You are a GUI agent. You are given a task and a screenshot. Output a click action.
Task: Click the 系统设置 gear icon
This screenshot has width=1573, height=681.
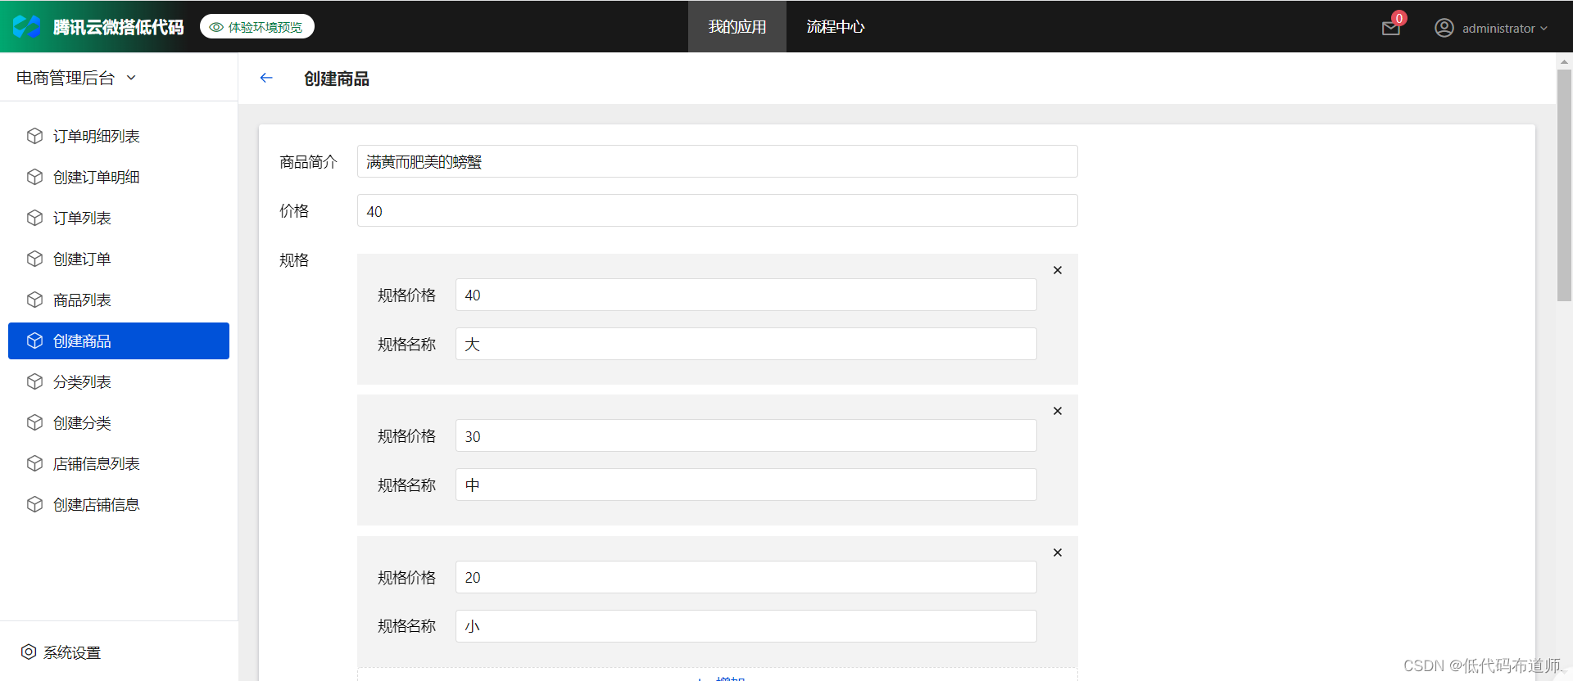29,652
